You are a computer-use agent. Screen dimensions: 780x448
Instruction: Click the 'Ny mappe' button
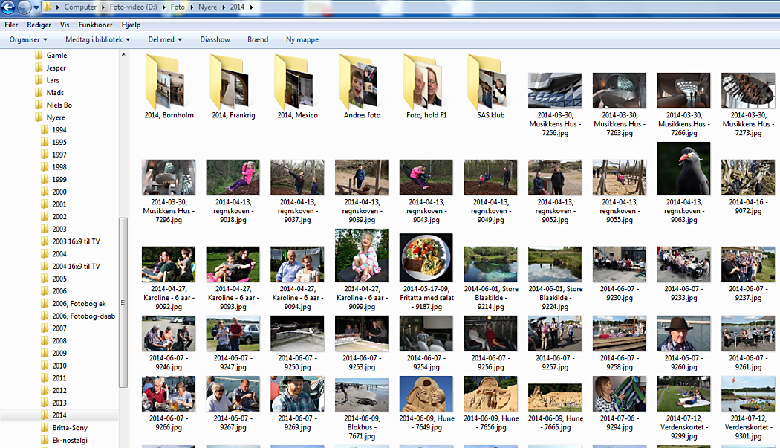point(302,39)
